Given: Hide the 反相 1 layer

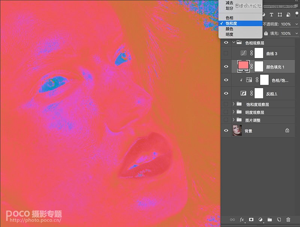Looking at the screenshot, I should 226,93.
